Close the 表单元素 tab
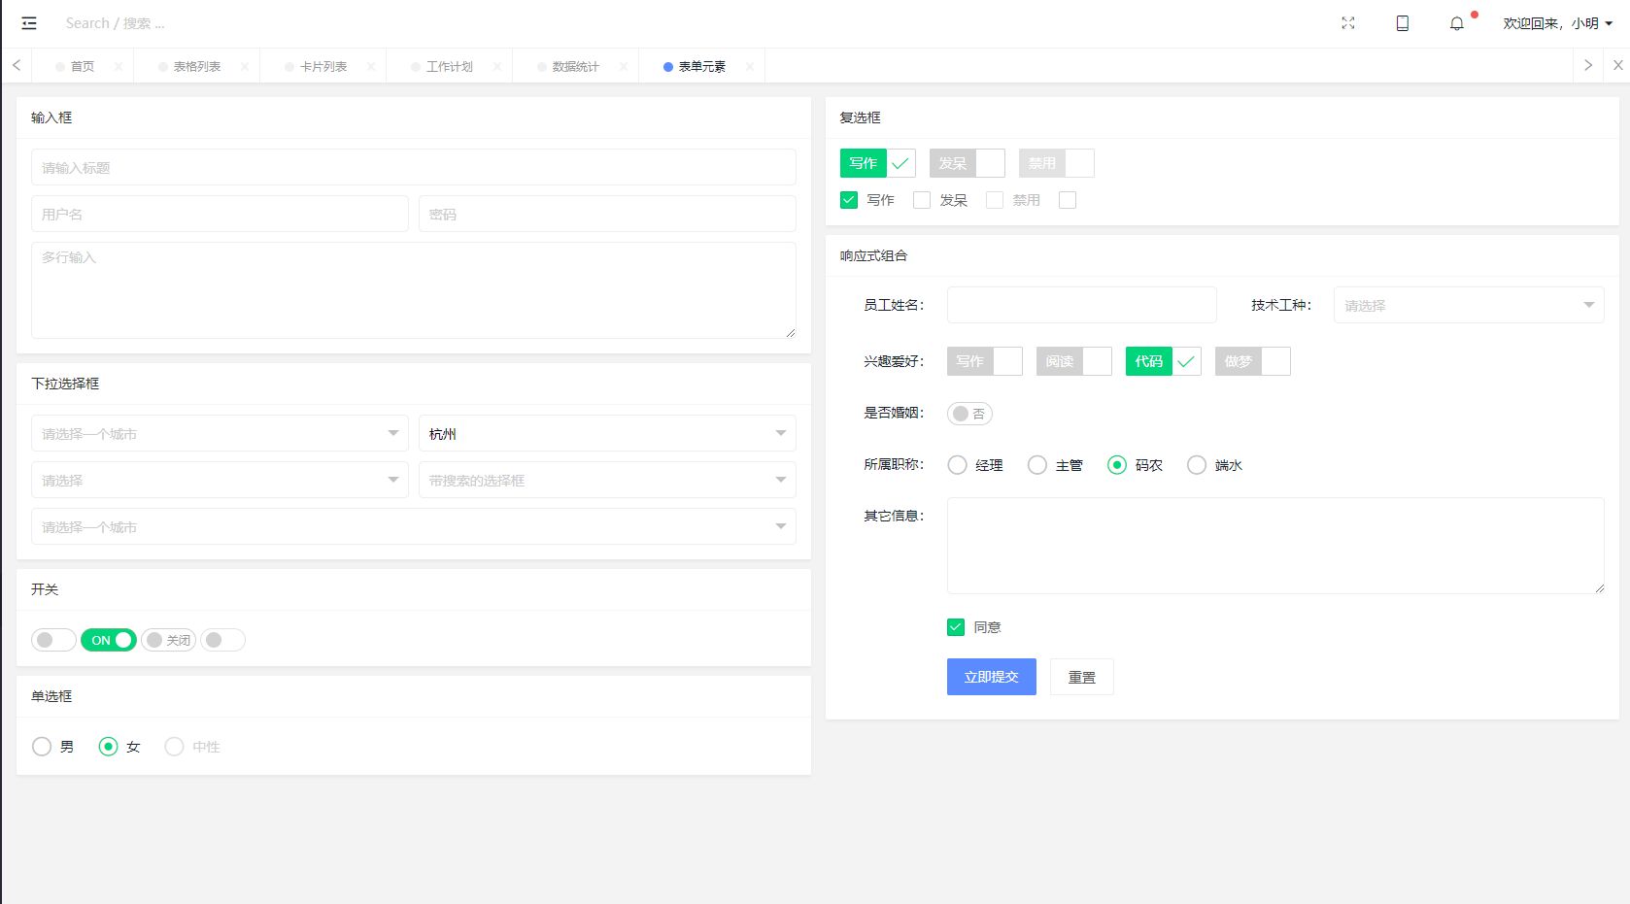This screenshot has height=904, width=1630. pos(750,66)
